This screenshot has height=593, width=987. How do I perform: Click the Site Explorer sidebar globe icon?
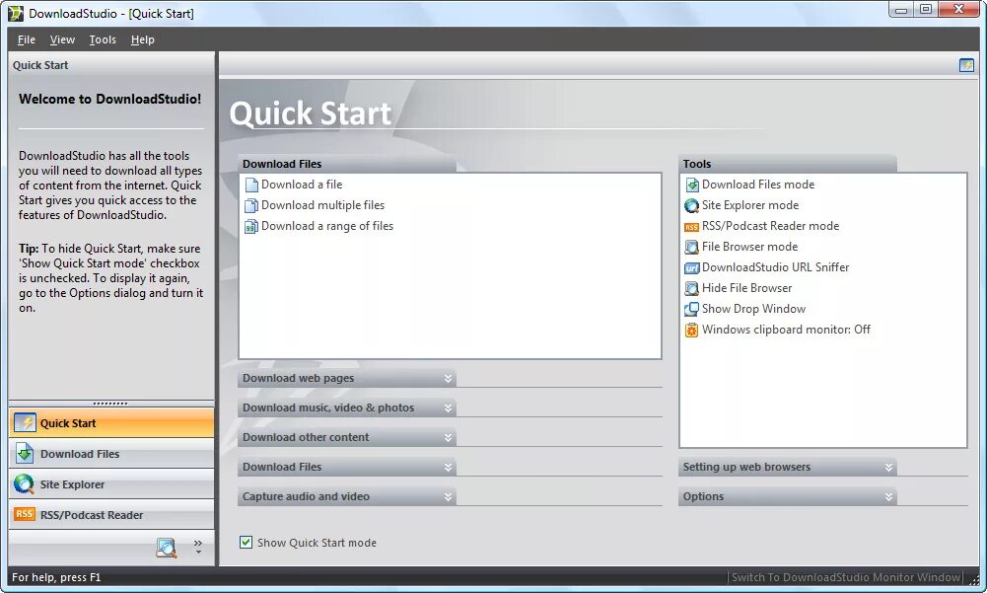[24, 484]
